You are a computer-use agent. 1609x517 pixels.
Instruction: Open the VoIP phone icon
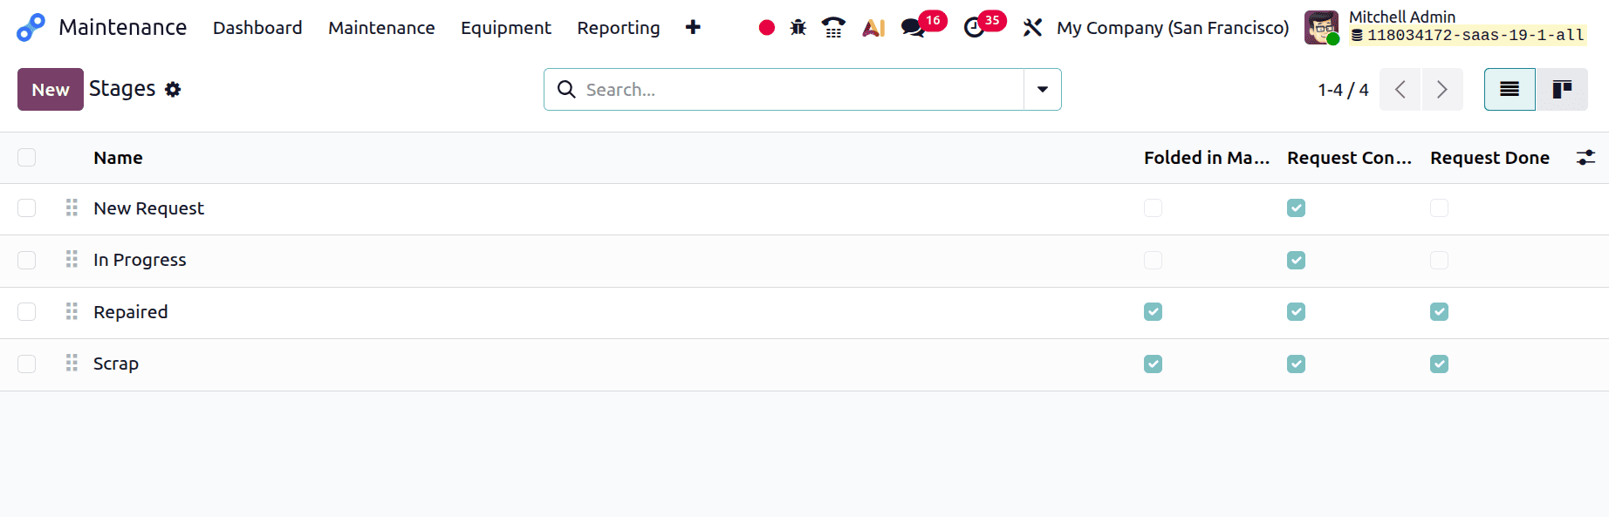coord(833,28)
